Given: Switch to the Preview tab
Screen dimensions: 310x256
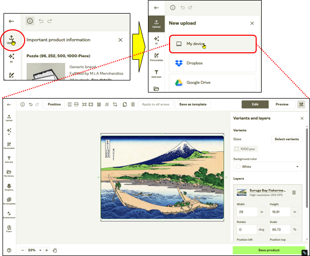Looking at the screenshot, I should coord(282,105).
